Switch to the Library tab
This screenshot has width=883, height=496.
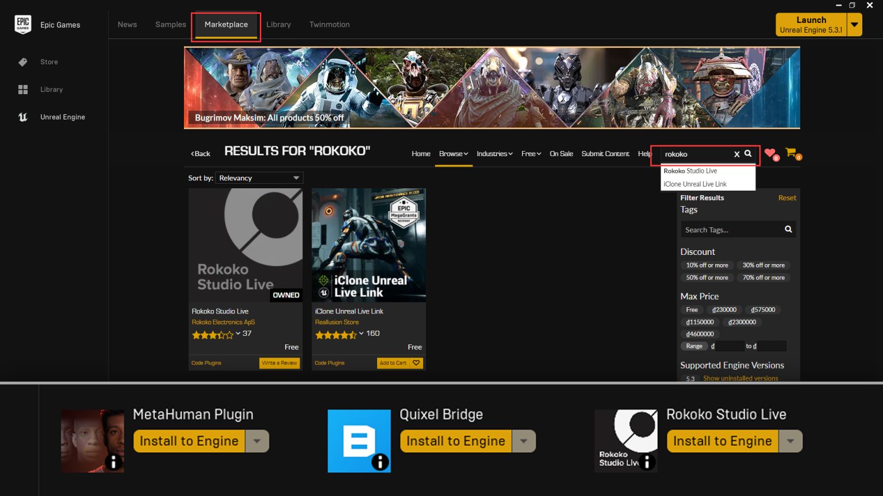pos(279,25)
